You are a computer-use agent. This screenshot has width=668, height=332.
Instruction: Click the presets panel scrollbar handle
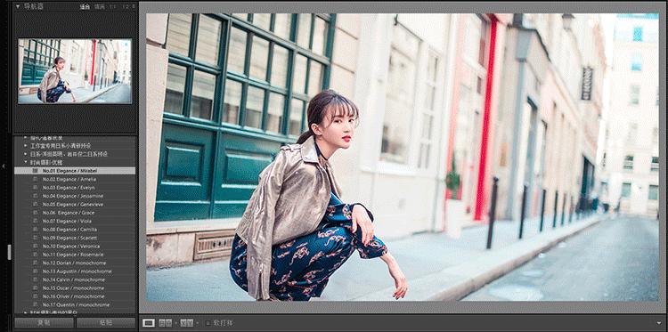[10, 252]
